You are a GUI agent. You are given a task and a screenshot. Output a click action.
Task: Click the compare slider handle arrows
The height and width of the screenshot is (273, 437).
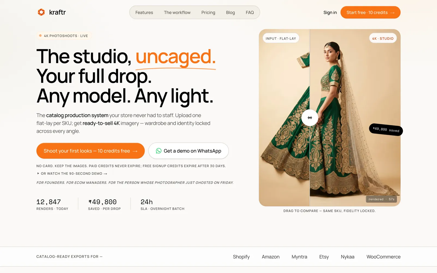[x=310, y=118]
